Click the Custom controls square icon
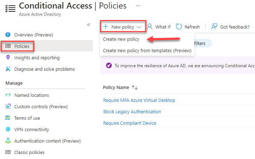This screenshot has width=255, height=159. pyautogui.click(x=8, y=106)
